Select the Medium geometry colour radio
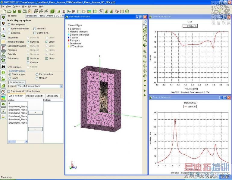The height and width of the screenshot is (180, 232). (x=37, y=78)
